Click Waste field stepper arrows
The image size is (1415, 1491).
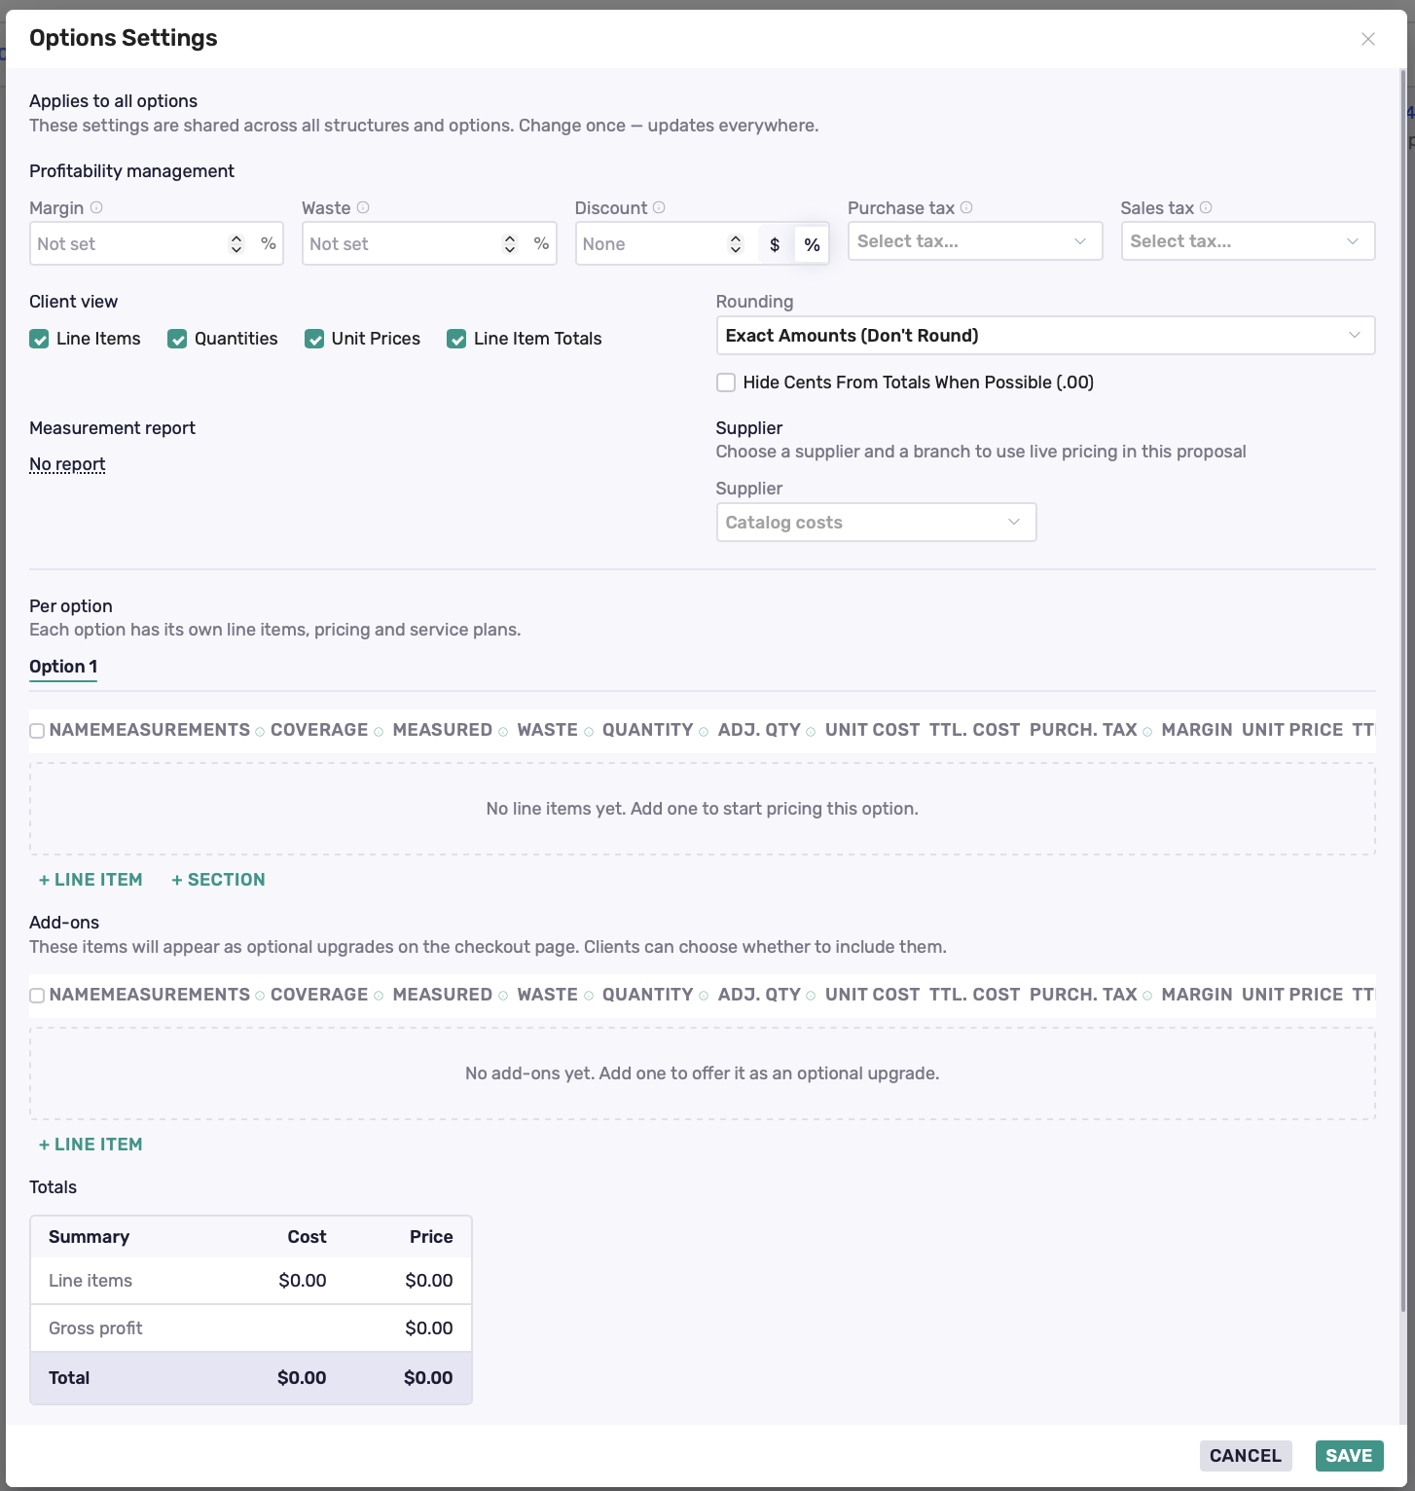click(x=510, y=244)
